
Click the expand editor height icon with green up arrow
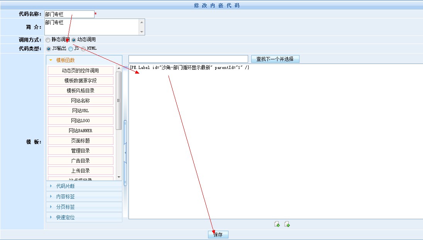click(x=287, y=224)
